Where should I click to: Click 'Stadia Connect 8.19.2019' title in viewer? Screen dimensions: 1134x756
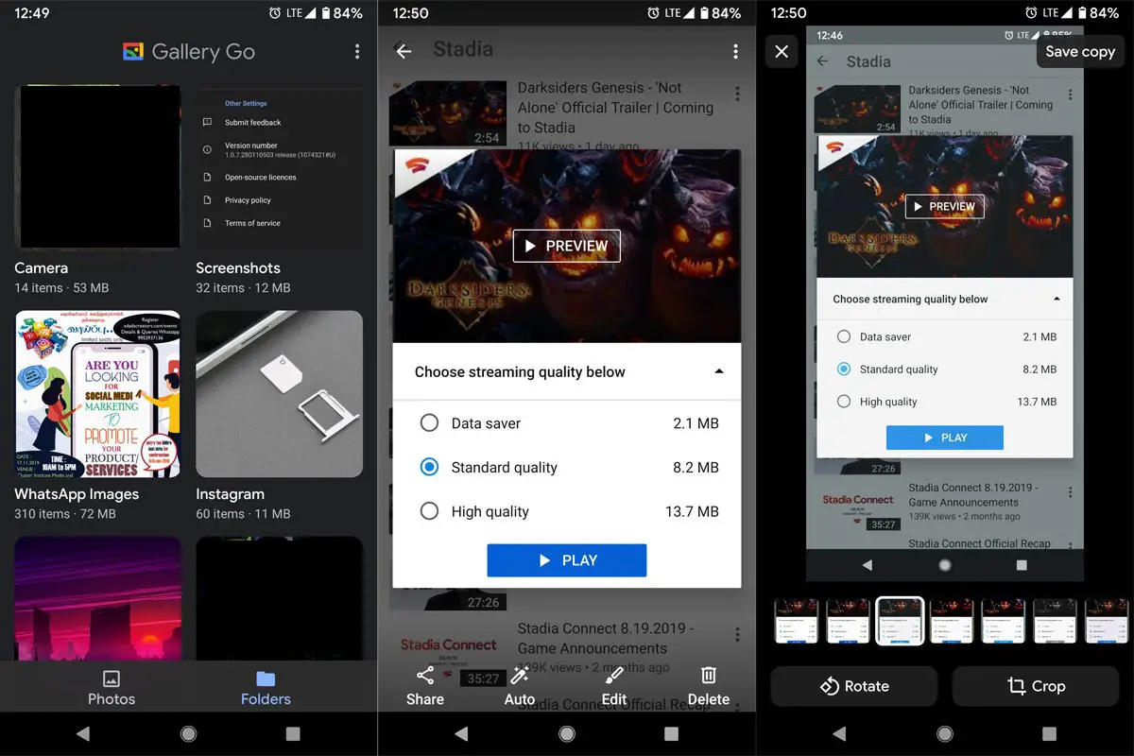[606, 638]
